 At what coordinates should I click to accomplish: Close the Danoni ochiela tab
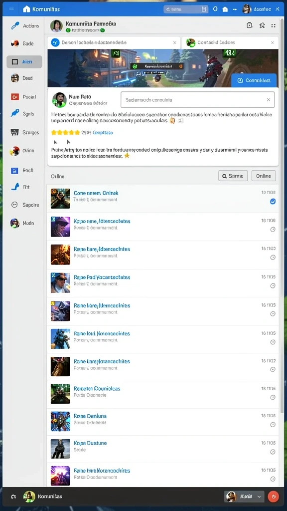(175, 43)
